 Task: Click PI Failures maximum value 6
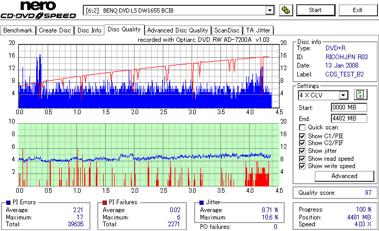coord(179,217)
